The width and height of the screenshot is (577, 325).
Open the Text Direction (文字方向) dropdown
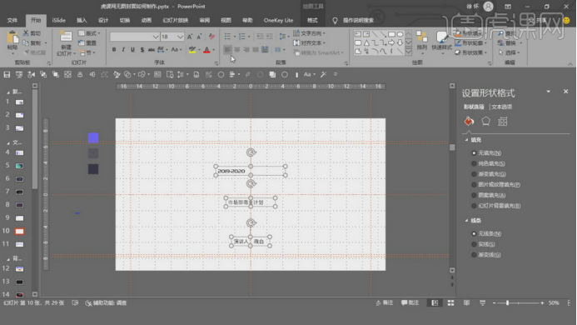(x=310, y=33)
